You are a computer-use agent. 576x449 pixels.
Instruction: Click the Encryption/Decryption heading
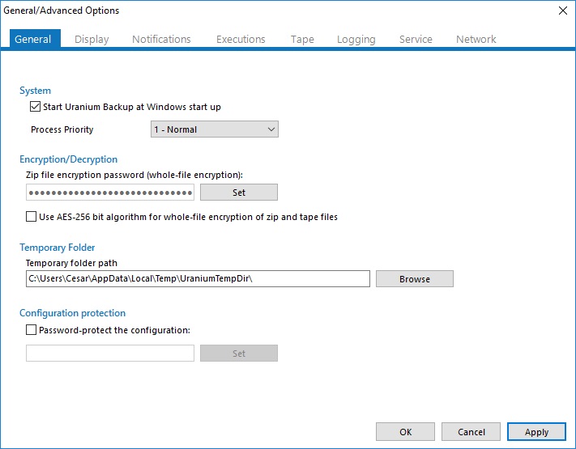68,159
